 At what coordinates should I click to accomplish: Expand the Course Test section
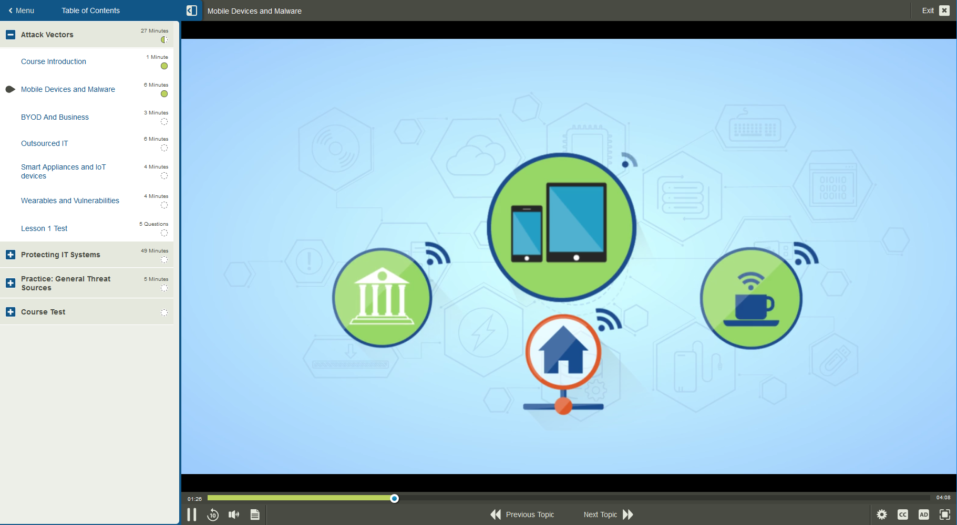[x=11, y=311]
